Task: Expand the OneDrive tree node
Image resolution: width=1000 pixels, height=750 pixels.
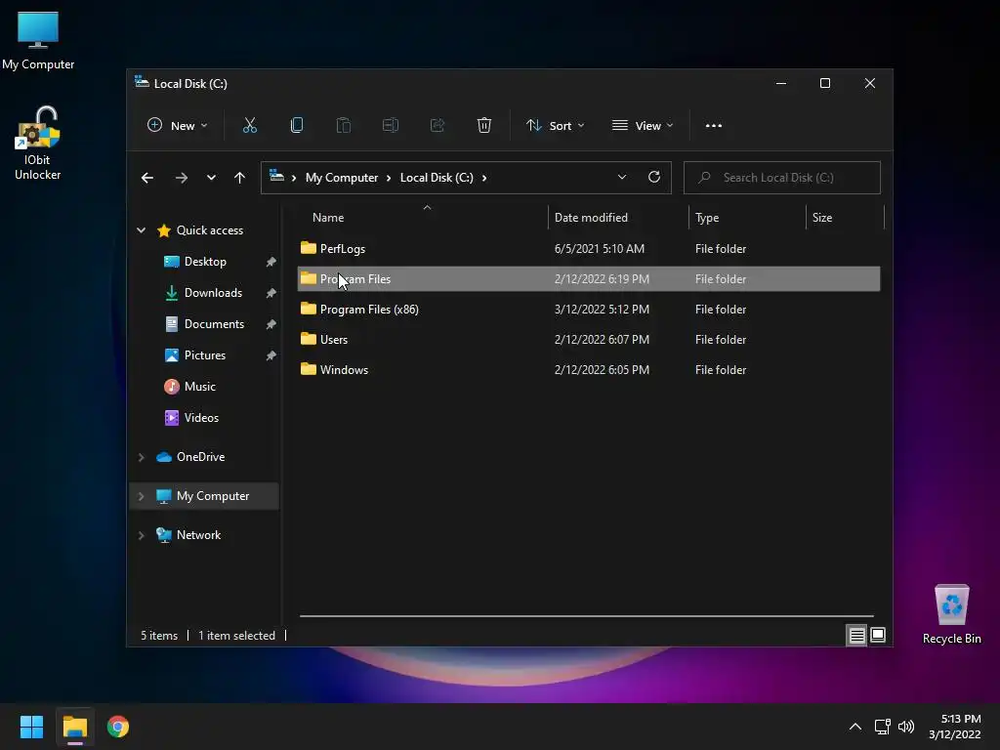Action: tap(141, 457)
